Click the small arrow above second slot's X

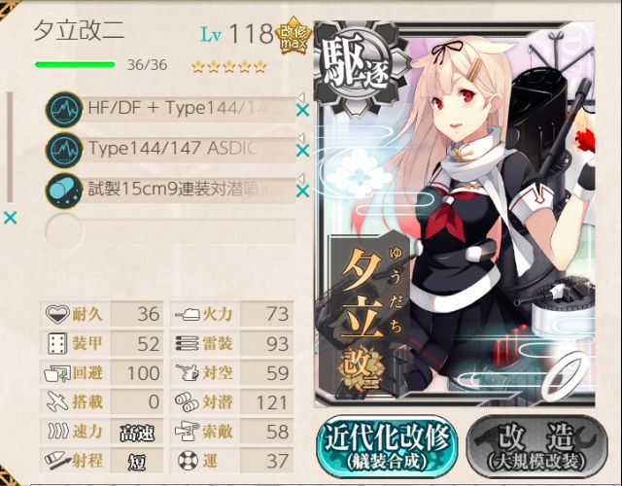point(301,138)
